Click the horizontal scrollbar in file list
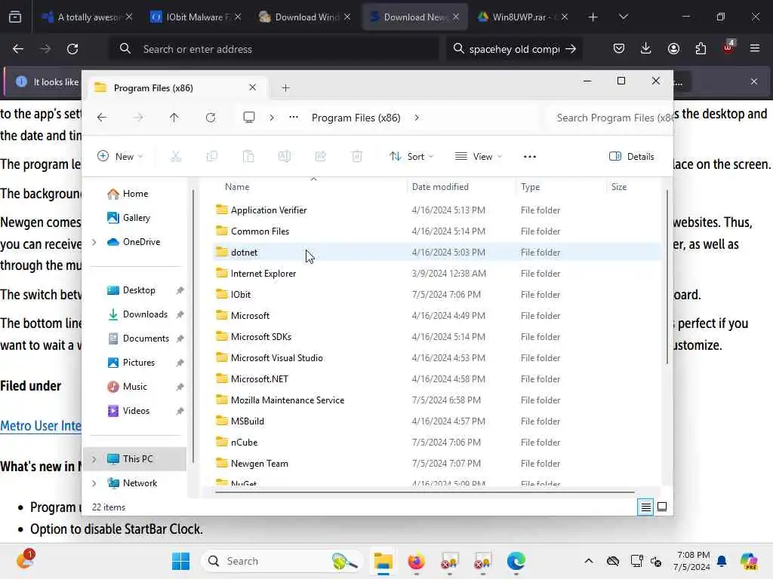 click(x=424, y=492)
